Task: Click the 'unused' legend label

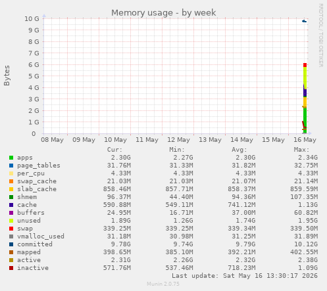Action: [29, 221]
